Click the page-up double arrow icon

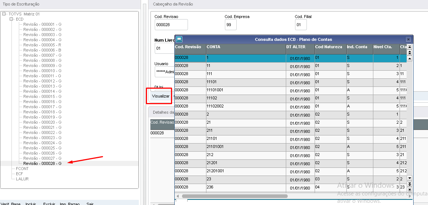[410, 53]
